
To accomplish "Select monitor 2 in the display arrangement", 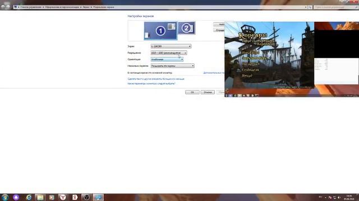I will click(187, 28).
